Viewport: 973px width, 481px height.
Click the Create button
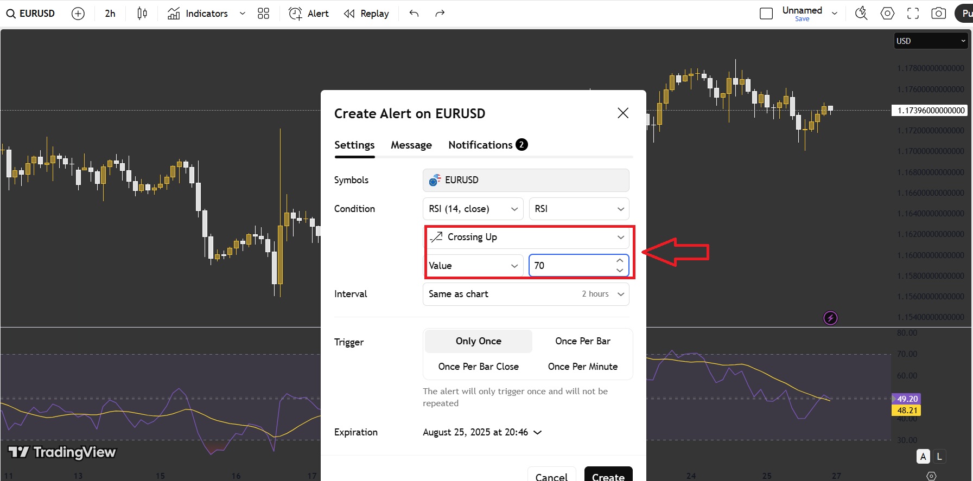(x=608, y=476)
